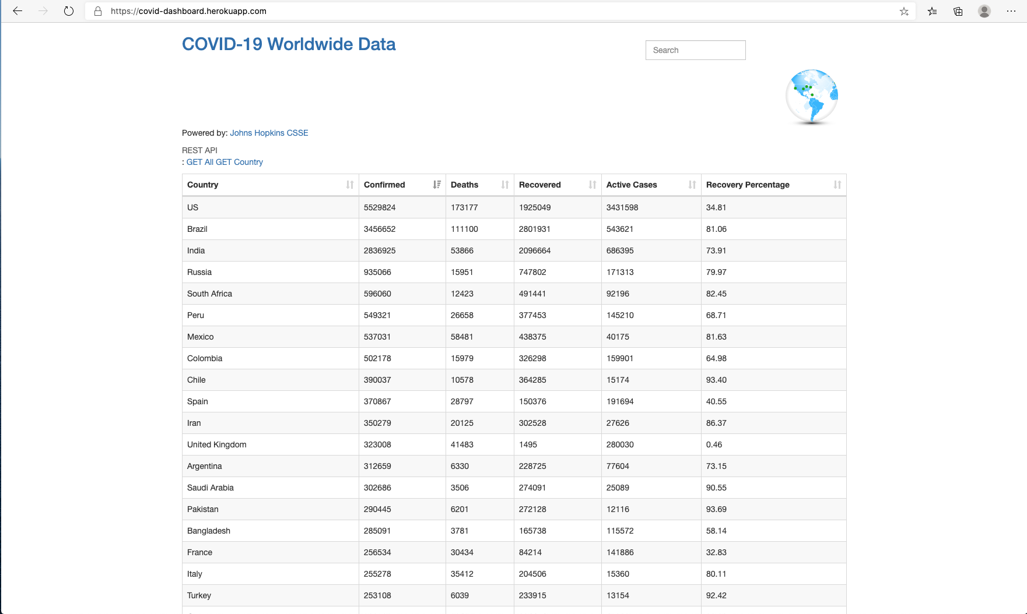Image resolution: width=1027 pixels, height=614 pixels.
Task: Click the COVID-19 Worldwide Data heading
Action: pos(289,44)
